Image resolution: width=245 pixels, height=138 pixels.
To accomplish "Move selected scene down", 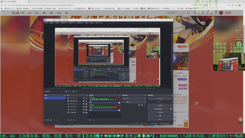I will coord(57,120).
